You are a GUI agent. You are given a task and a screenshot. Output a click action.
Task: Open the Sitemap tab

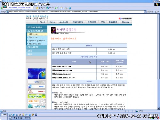[x=126, y=22]
